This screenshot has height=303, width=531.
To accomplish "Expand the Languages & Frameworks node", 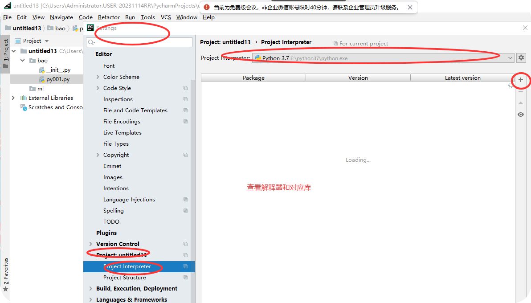I will (91, 299).
